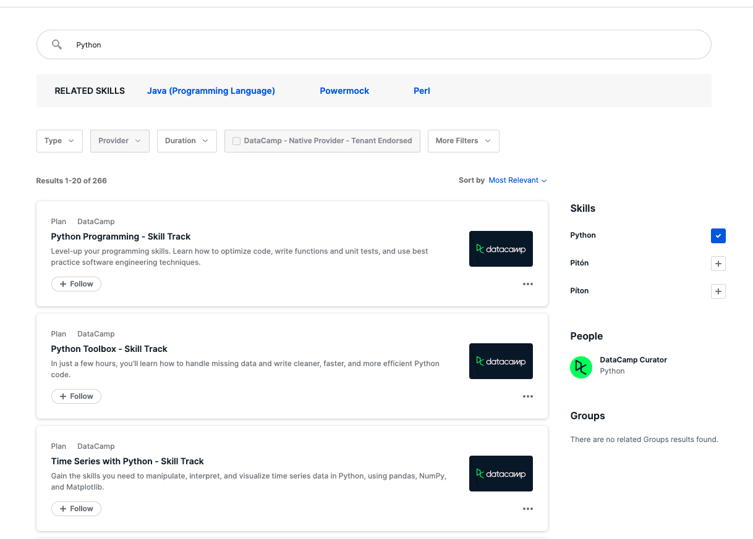This screenshot has width=753, height=539.
Task: Click the Python Toolbox track description text
Action: pos(245,369)
